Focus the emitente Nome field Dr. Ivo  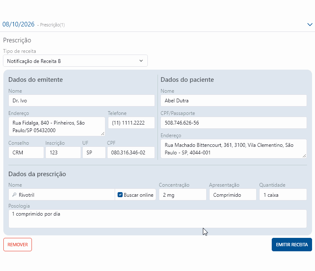pos(81,101)
